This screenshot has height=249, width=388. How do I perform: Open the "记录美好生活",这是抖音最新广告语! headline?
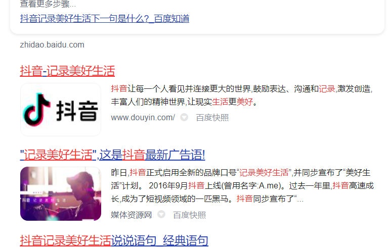[x=112, y=155]
